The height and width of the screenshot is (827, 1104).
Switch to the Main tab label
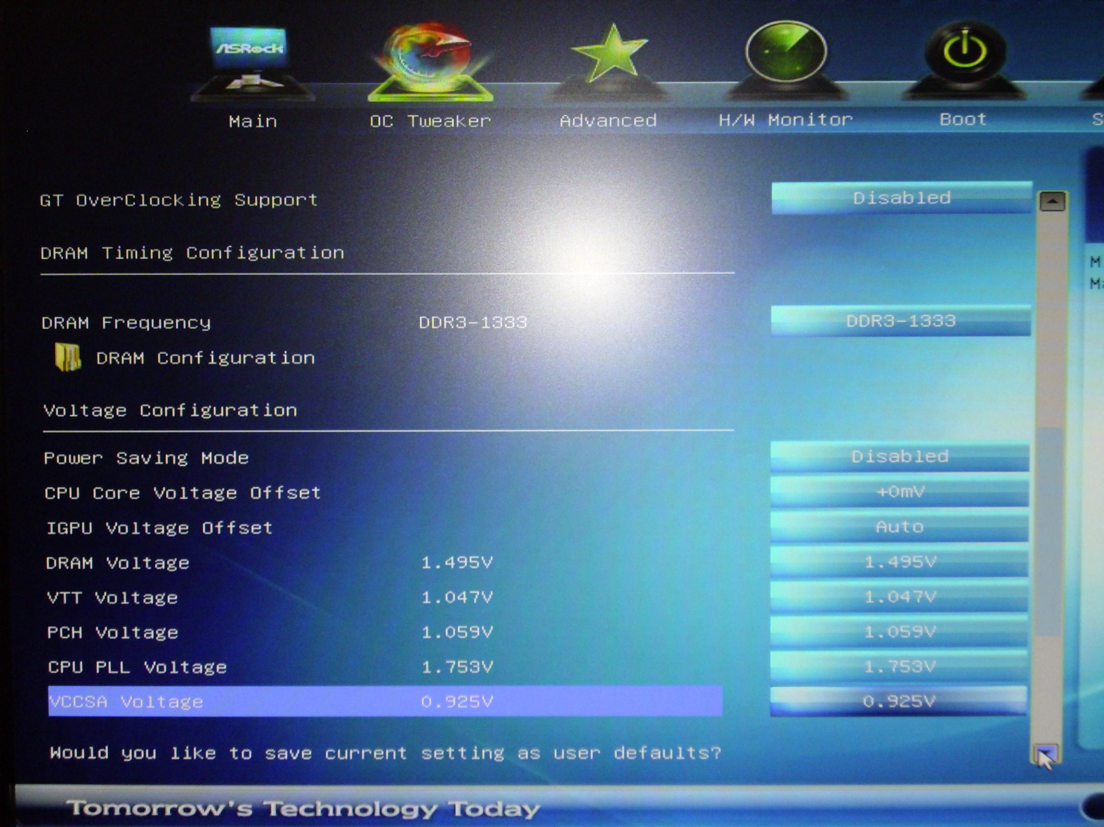pyautogui.click(x=253, y=121)
